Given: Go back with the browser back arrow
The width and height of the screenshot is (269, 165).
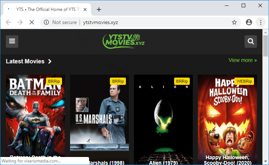Looking at the screenshot, I should pos(8,22).
